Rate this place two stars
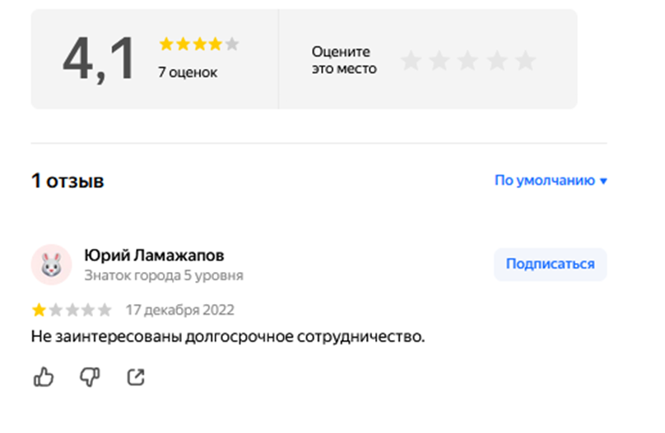 [439, 60]
